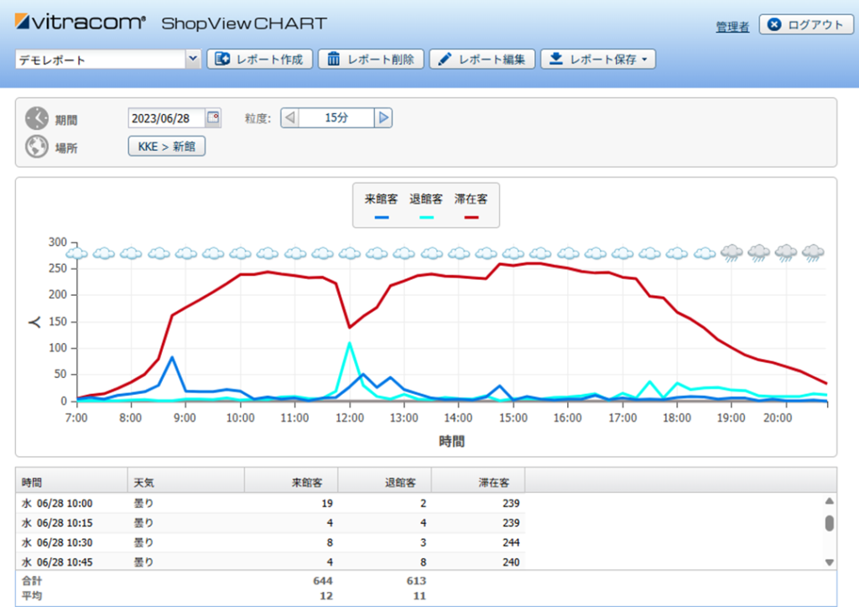Click the 2023/06/28 date input field
Screen dimensions: 859x607
[x=167, y=118]
